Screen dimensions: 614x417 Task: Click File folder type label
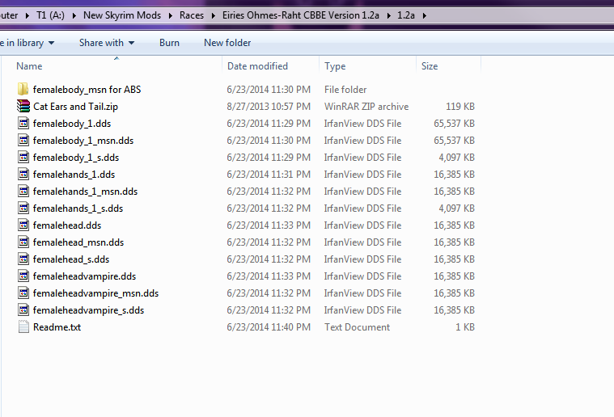pos(345,90)
